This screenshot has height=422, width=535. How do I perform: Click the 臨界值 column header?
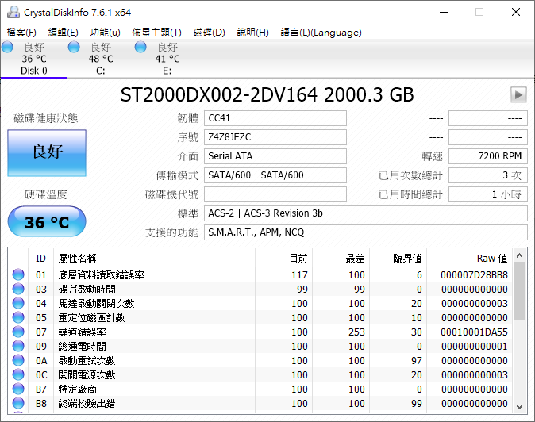[398, 259]
